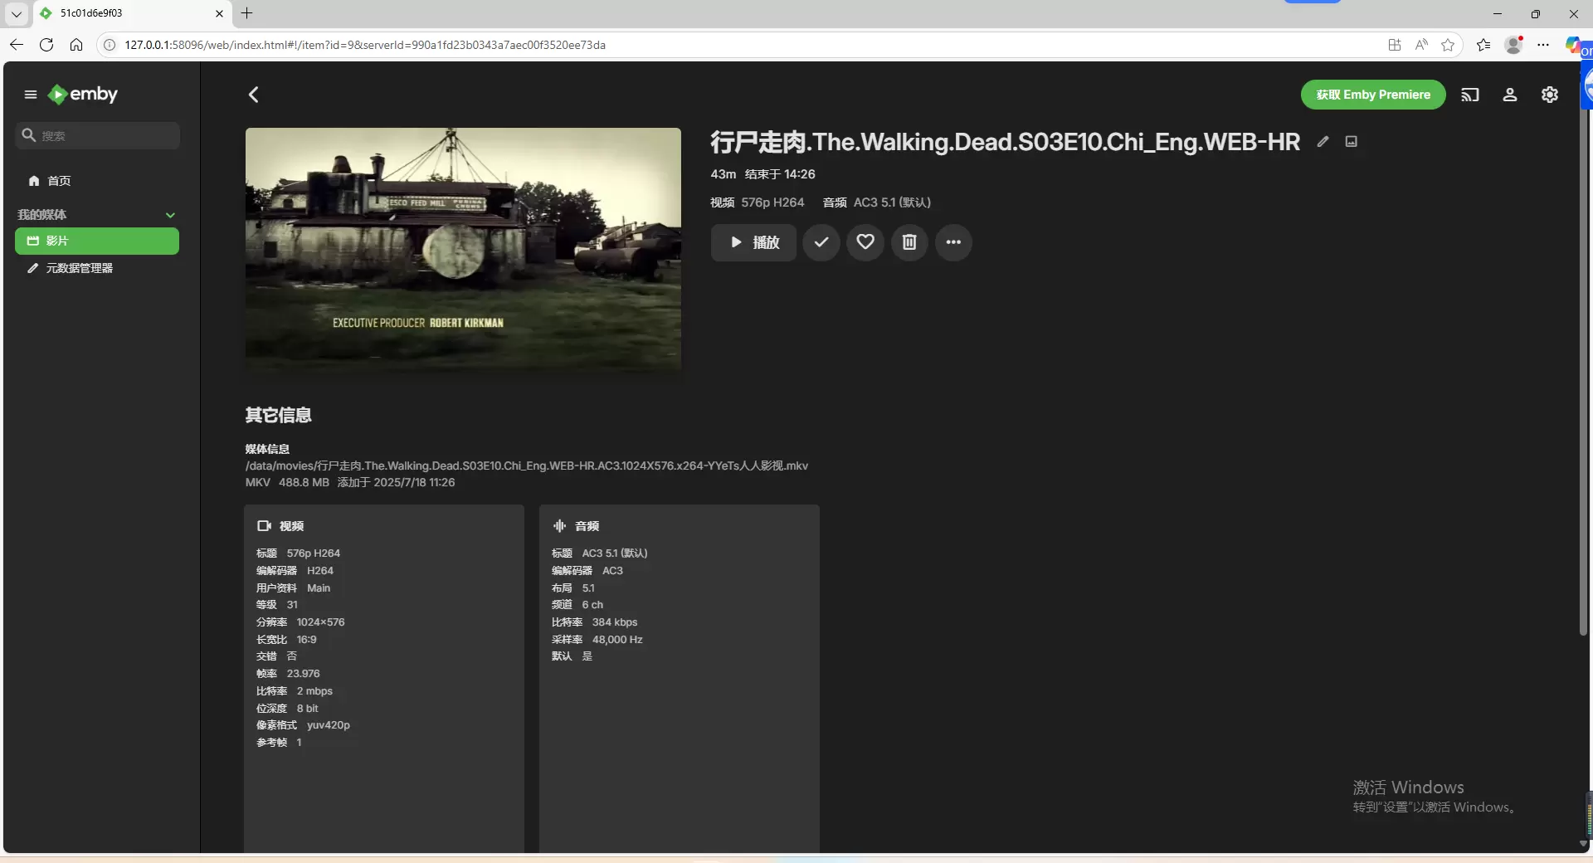1593x863 pixels.
Task: Collapse the 我的媒体 section chevron
Action: point(170,215)
